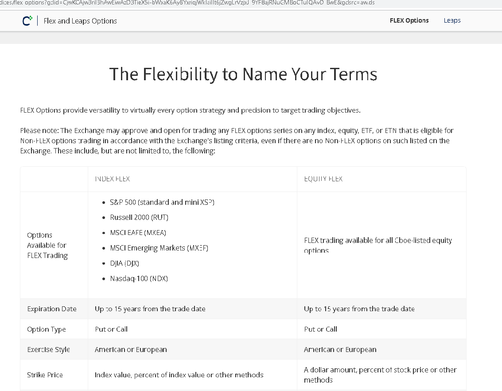Click the MSCI Emerging Markets (MXEF) item
The image size is (502, 391).
coord(159,248)
